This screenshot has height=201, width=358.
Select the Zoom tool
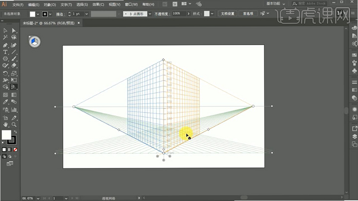[14, 125]
